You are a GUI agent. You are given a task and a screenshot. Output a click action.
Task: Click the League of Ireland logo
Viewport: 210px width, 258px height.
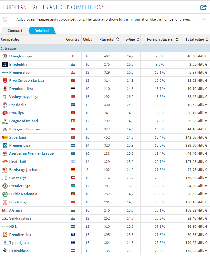click(x=5, y=121)
